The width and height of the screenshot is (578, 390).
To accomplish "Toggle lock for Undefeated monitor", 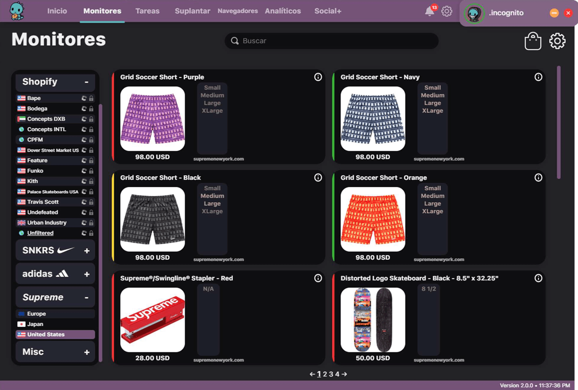I will pos(91,212).
